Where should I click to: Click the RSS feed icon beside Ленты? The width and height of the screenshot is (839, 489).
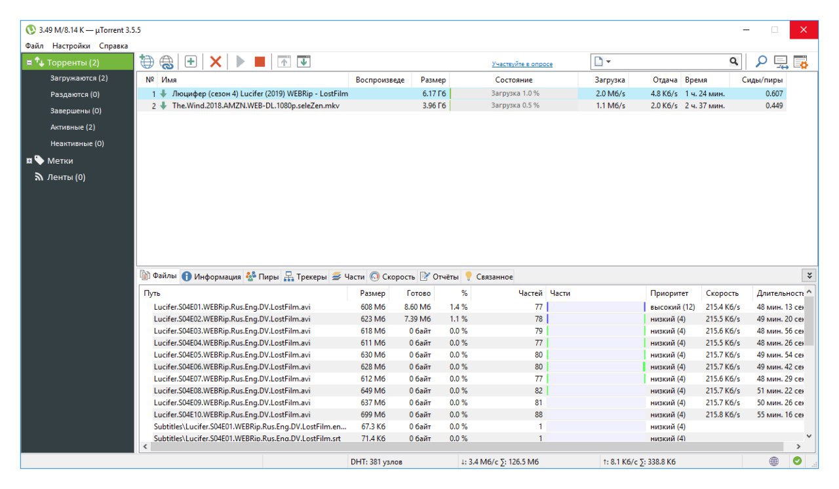click(39, 177)
